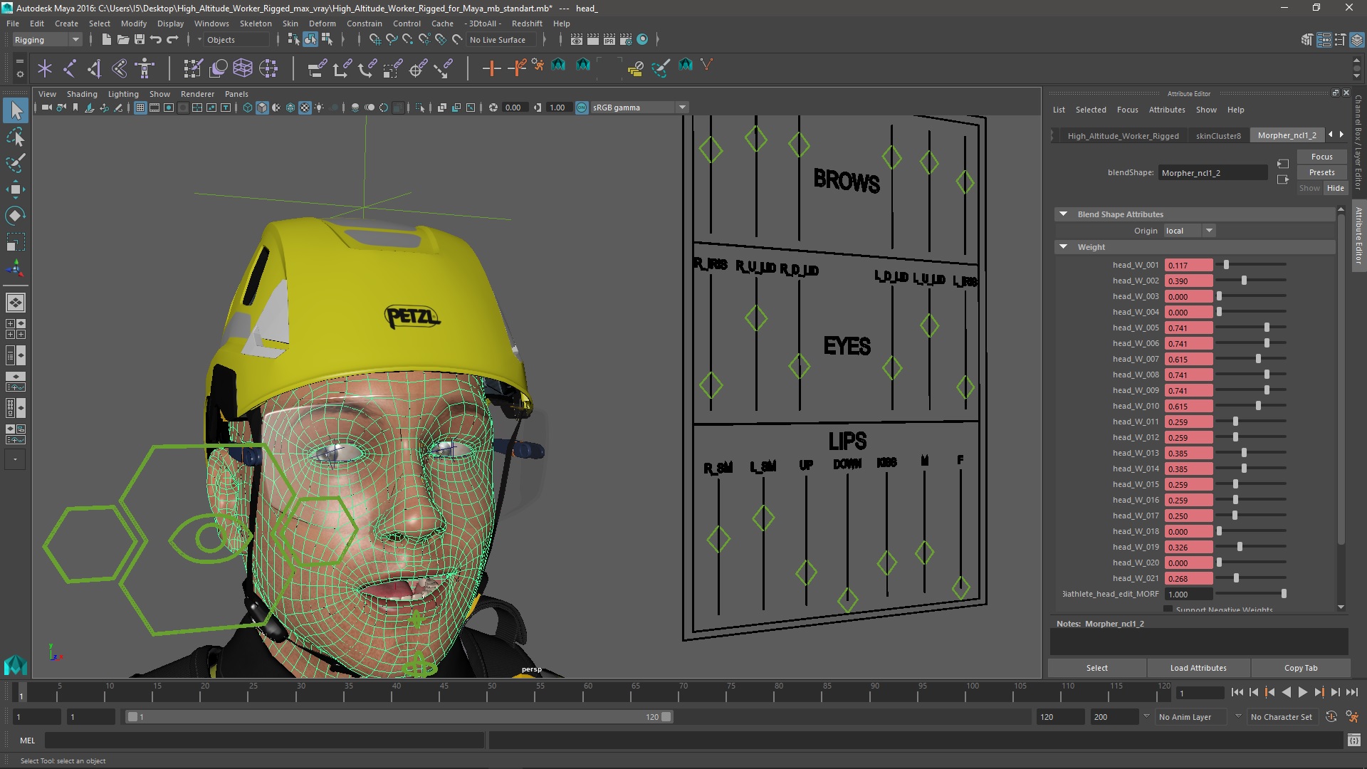This screenshot has width=1367, height=769.
Task: Select the Lasso Select tool
Action: point(16,137)
